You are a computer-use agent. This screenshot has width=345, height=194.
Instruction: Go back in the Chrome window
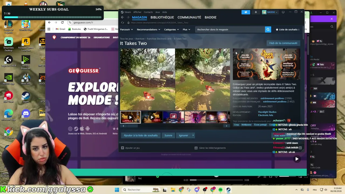49,22
